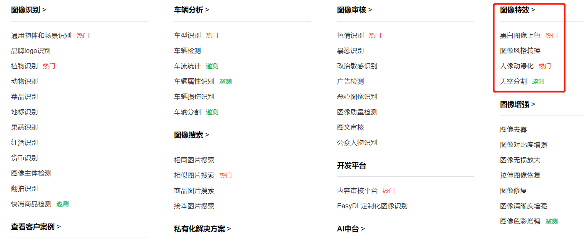This screenshot has height=238, width=584.
Task: Go to 绘本图片搜索
Action: click(194, 206)
